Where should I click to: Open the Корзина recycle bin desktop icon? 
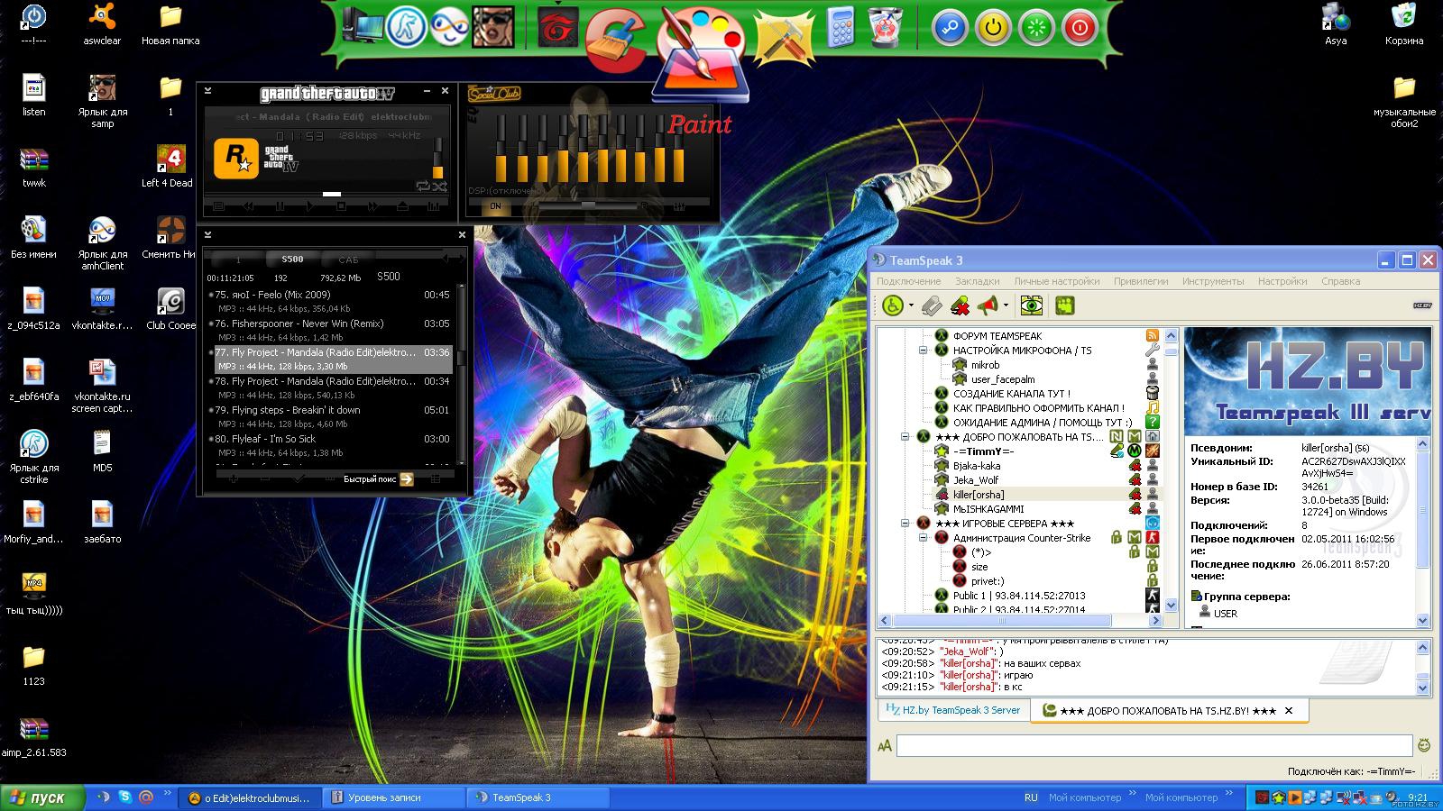pyautogui.click(x=1404, y=24)
